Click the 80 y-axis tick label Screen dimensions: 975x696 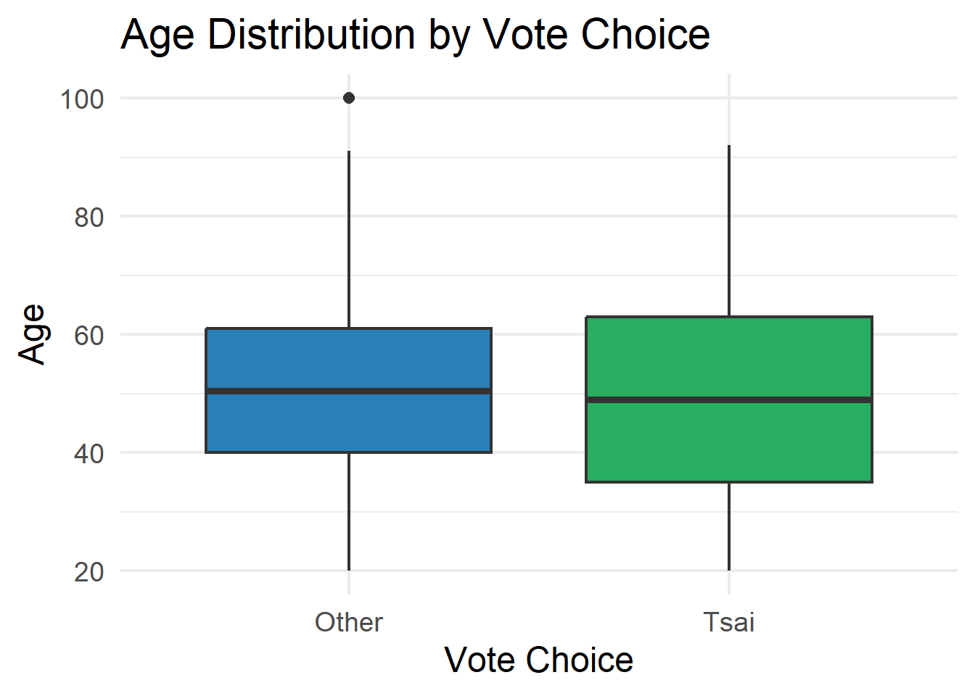pyautogui.click(x=89, y=217)
